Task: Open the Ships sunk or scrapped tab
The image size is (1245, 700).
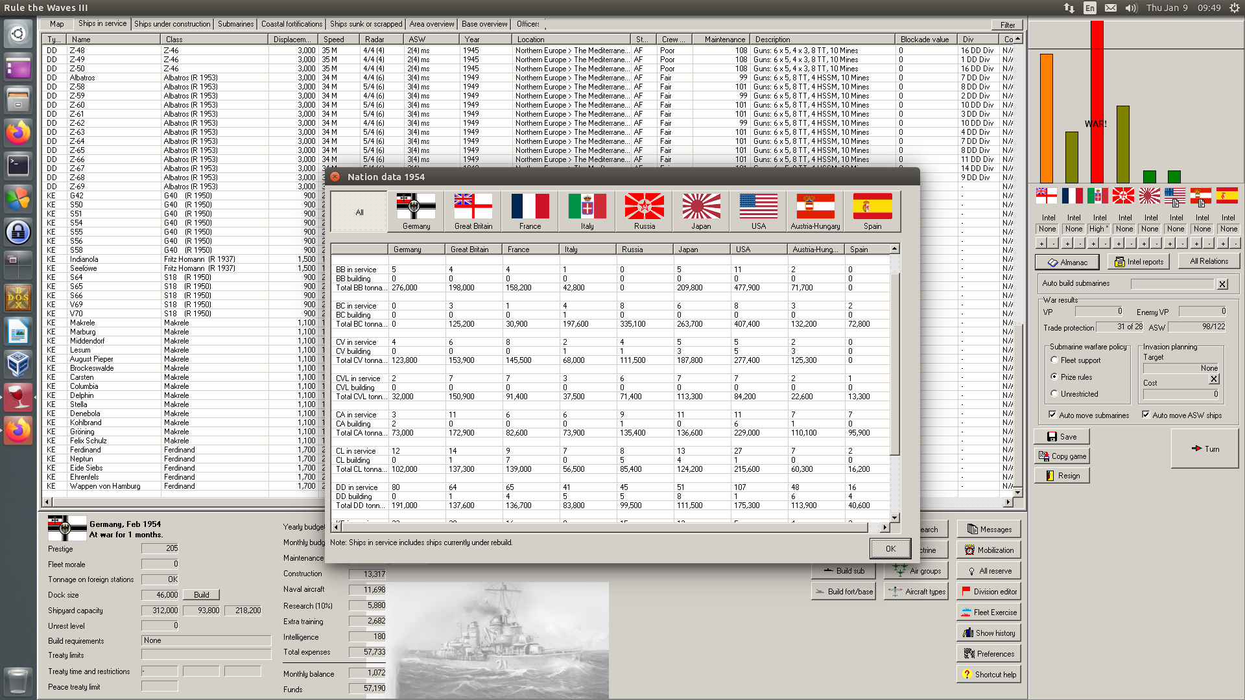Action: coord(366,24)
